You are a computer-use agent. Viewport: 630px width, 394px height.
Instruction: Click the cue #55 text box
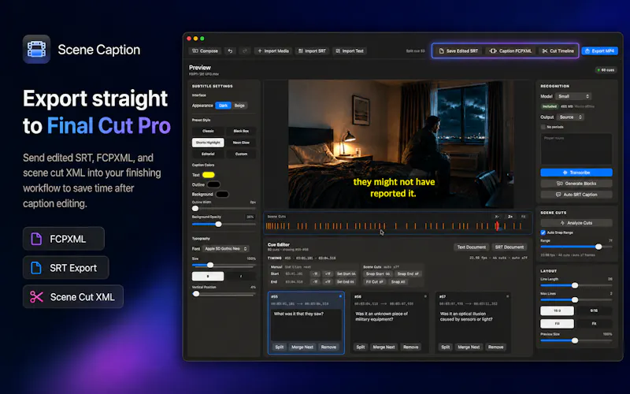[x=306, y=325]
